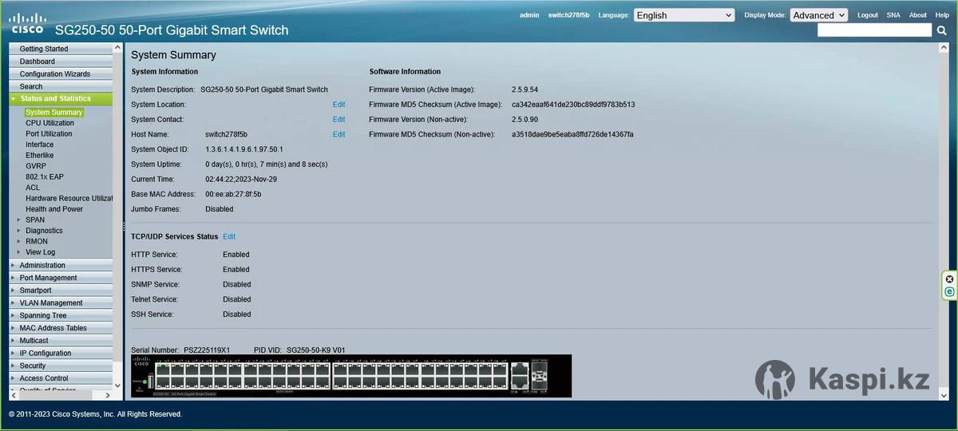Expand the View Log tree node
This screenshot has height=431, width=958.
point(18,252)
